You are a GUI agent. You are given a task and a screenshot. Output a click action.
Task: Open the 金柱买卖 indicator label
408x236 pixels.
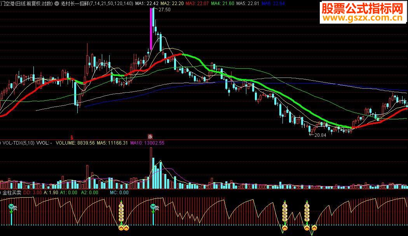[12, 193]
